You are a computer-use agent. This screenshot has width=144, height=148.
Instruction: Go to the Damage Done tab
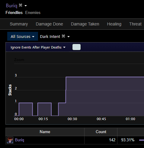pyautogui.click(x=50, y=24)
